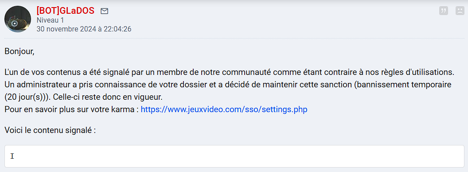Open the GLaDOS avatar picture
Image resolution: width=468 pixels, height=172 pixels.
click(18, 19)
